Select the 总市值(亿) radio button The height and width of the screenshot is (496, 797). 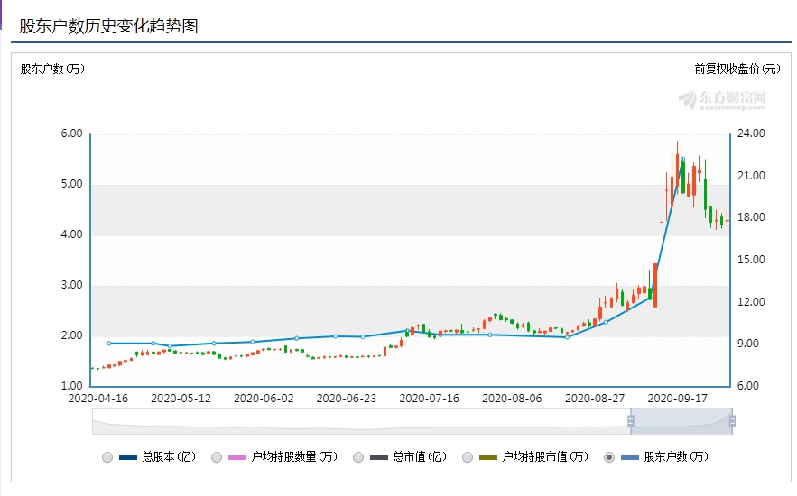coord(358,457)
